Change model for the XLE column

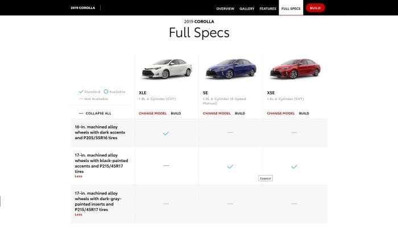click(152, 113)
